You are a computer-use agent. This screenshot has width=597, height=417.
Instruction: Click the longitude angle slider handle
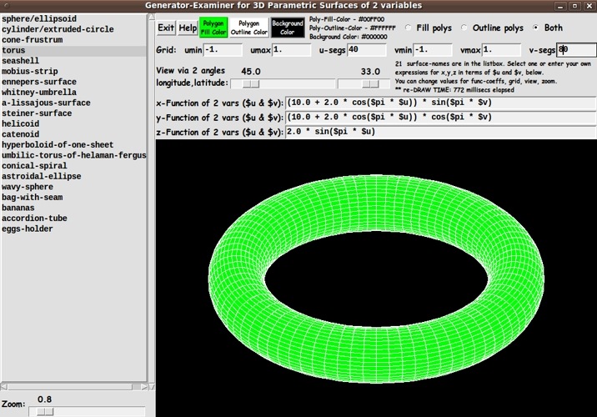(x=250, y=83)
